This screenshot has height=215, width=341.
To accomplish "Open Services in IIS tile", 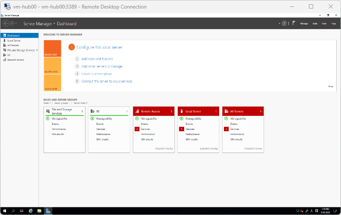I will (x=101, y=129).
